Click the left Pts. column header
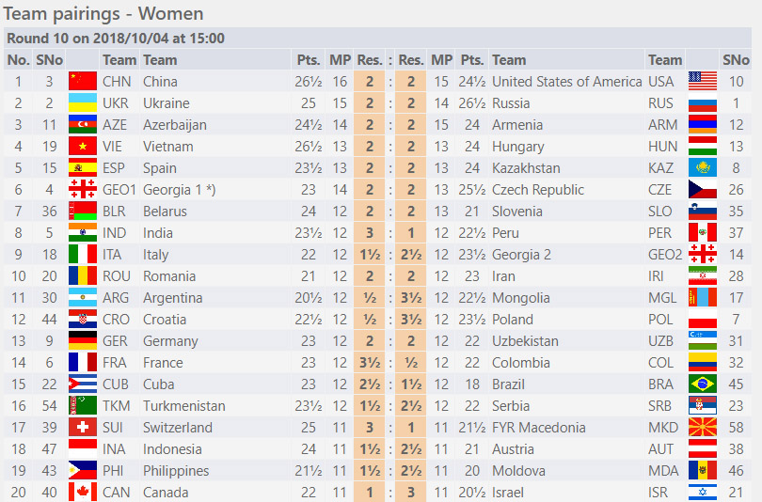The height and width of the screenshot is (502, 762). [309, 60]
